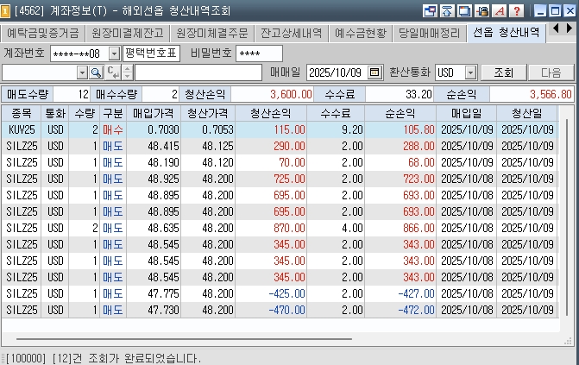Image resolution: width=579 pixels, height=365 pixels.
Task: Click the 청산일 column header
Action: pyautogui.click(x=527, y=113)
